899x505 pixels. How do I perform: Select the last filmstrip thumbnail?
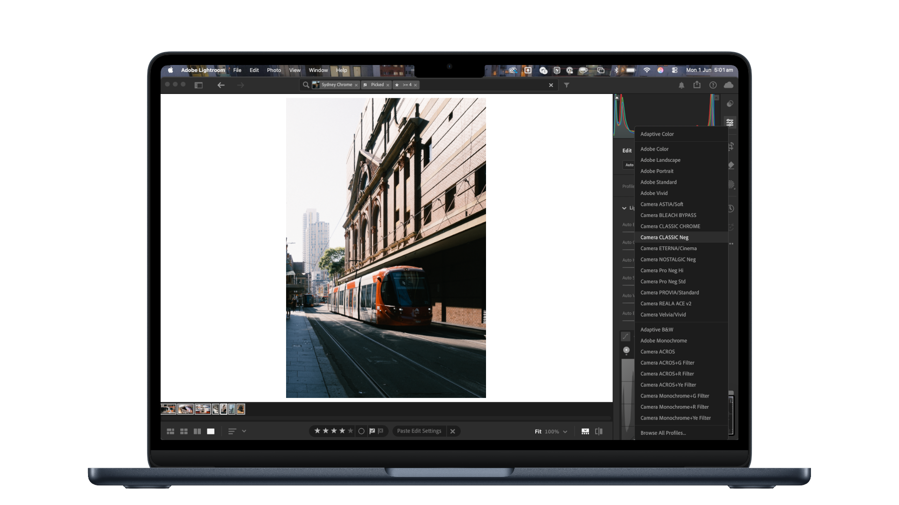click(241, 409)
